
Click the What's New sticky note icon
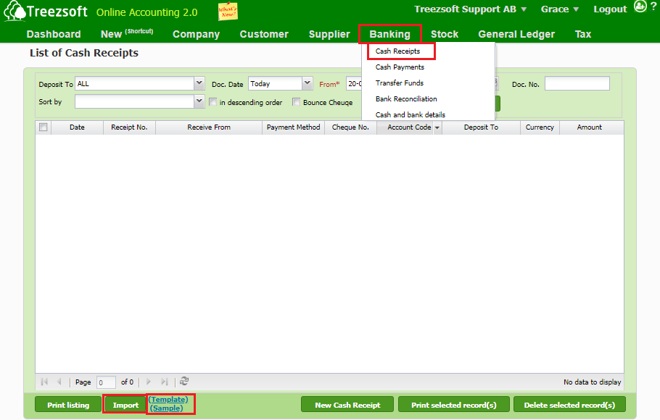pyautogui.click(x=228, y=12)
